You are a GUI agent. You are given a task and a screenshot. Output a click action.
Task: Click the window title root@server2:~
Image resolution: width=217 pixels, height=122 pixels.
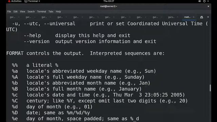[108, 6]
